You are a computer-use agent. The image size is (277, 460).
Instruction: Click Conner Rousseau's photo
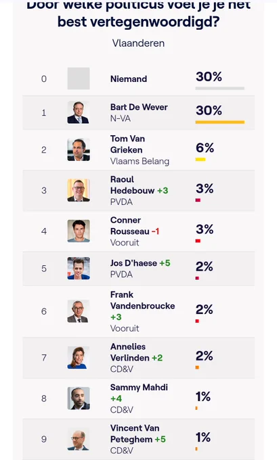79,231
